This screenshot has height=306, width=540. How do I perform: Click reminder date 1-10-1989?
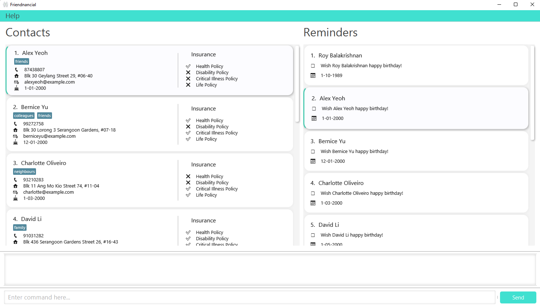(332, 76)
